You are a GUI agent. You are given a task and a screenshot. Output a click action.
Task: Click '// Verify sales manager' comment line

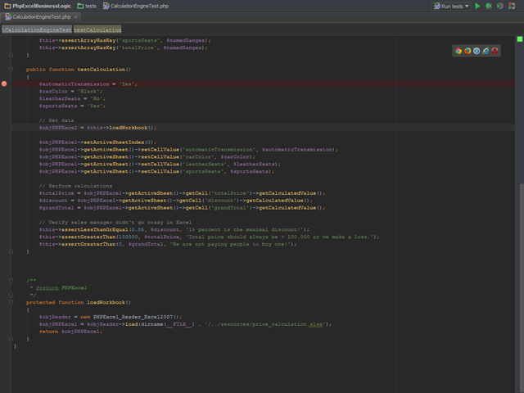115,222
